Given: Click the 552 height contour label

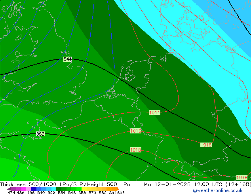Looking at the screenshot, I should [x=40, y=134].
